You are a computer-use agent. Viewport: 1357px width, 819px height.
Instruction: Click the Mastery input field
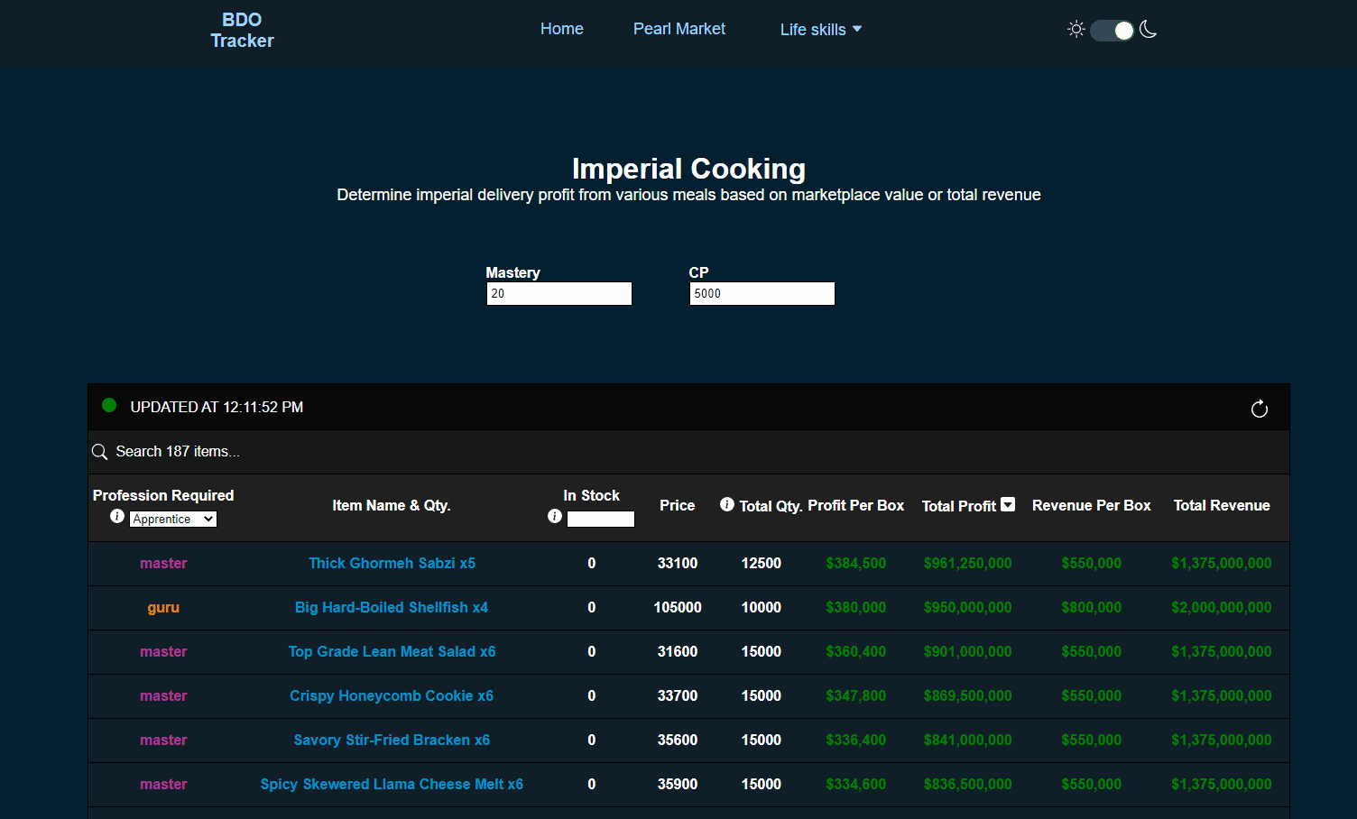[x=559, y=293]
